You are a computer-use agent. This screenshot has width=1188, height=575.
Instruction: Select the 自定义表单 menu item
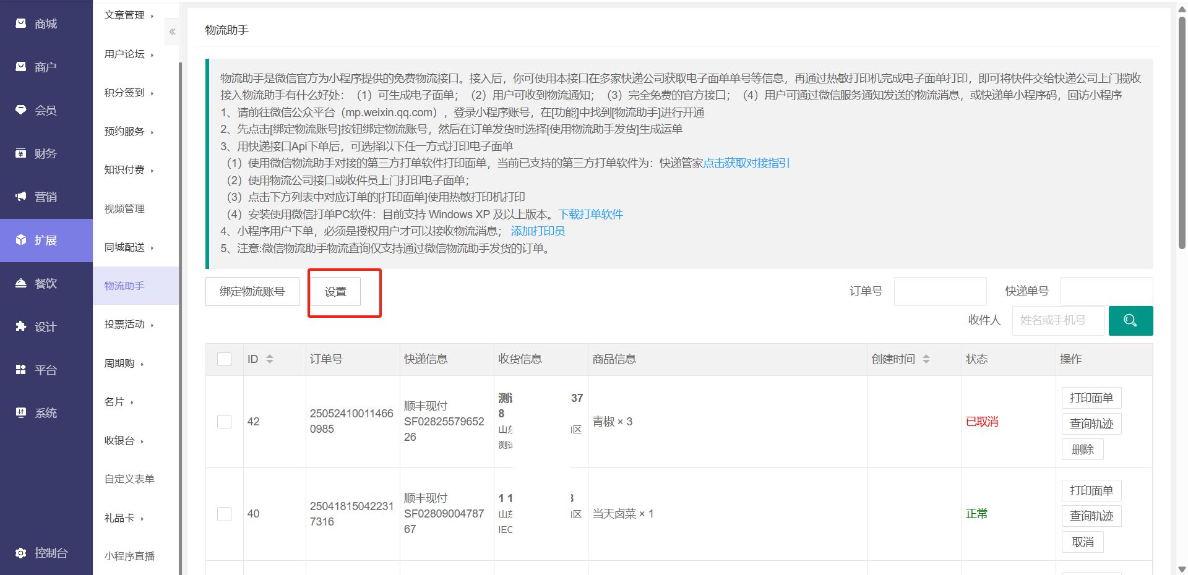129,479
